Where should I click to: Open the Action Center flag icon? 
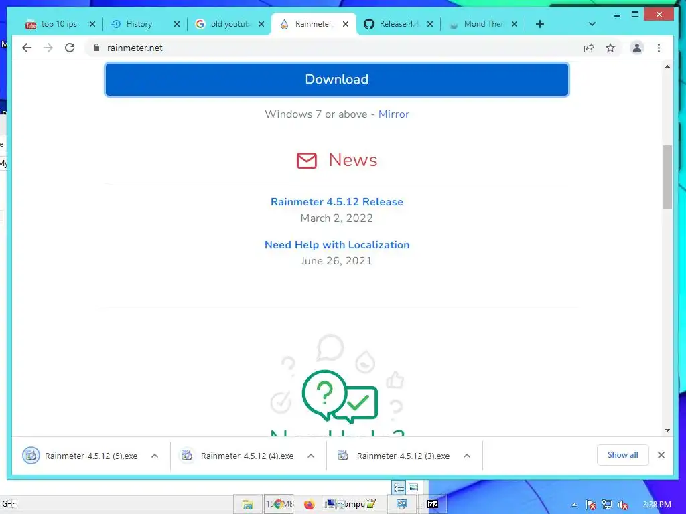[x=591, y=505]
